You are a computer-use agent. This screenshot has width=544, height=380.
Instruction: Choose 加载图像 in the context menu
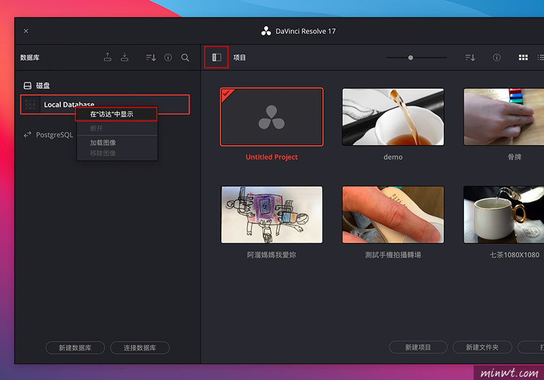coord(116,142)
